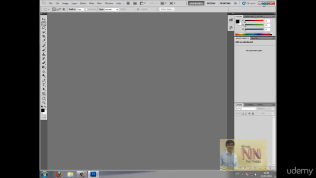The width and height of the screenshot is (316, 178).
Task: Click the Windows Start button
Action: tap(44, 174)
